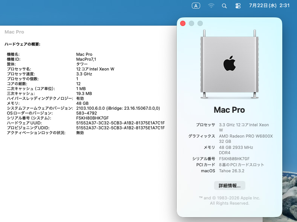Click the large Mac Pro title in About window
The width and height of the screenshot is (297, 222).
(229, 110)
